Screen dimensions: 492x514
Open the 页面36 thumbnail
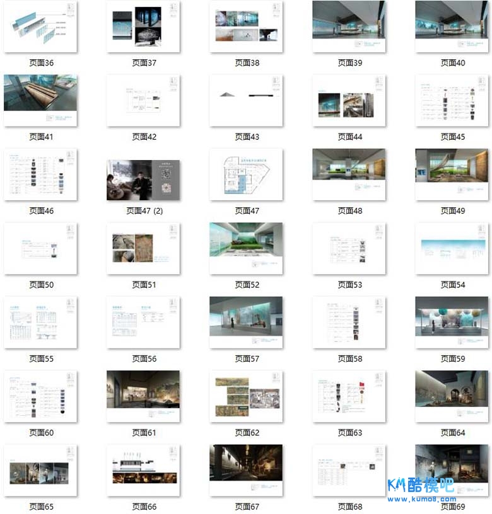click(40, 27)
